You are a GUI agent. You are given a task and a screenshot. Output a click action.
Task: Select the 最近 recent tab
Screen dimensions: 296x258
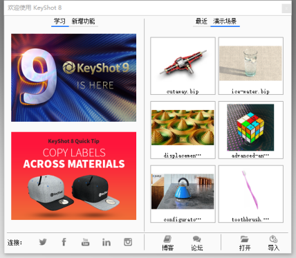tap(201, 21)
